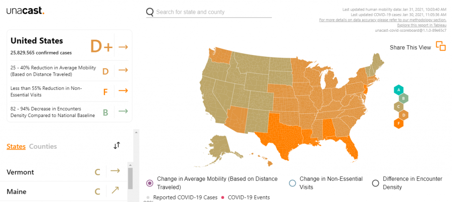Click the search magnifier icon
Screen dimensions: 452x202
[150, 12]
